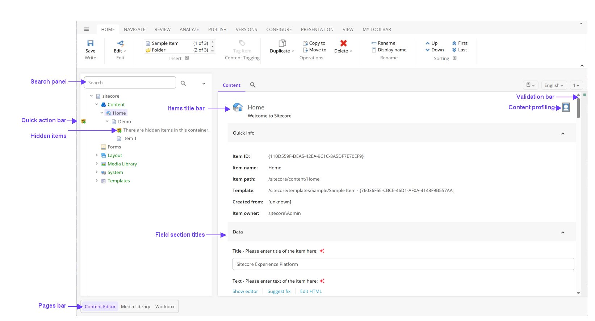Select Content Editor in pages bar

pos(100,307)
